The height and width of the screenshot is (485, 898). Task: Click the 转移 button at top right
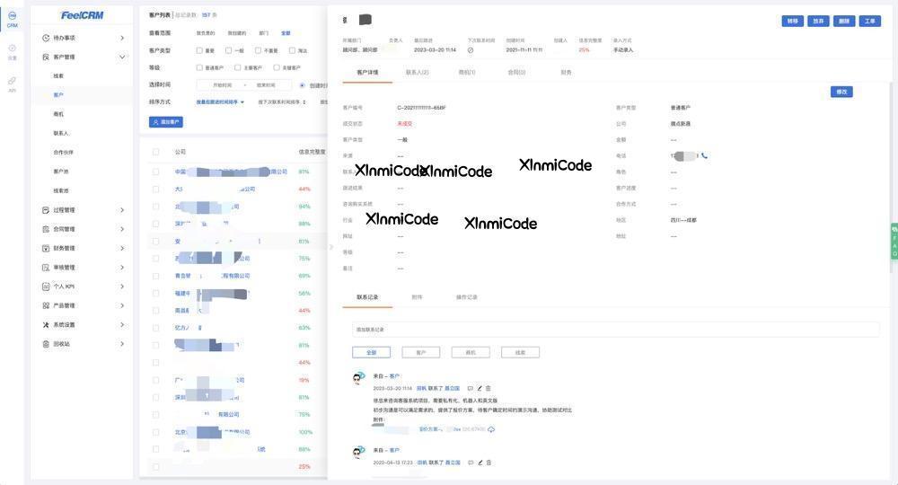[x=792, y=21]
